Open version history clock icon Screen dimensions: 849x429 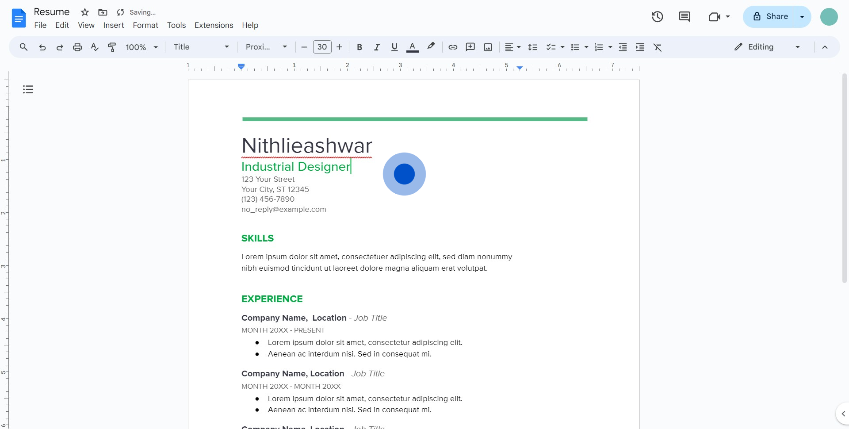coord(657,17)
